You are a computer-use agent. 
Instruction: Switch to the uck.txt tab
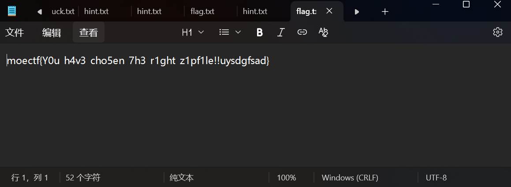pos(63,11)
